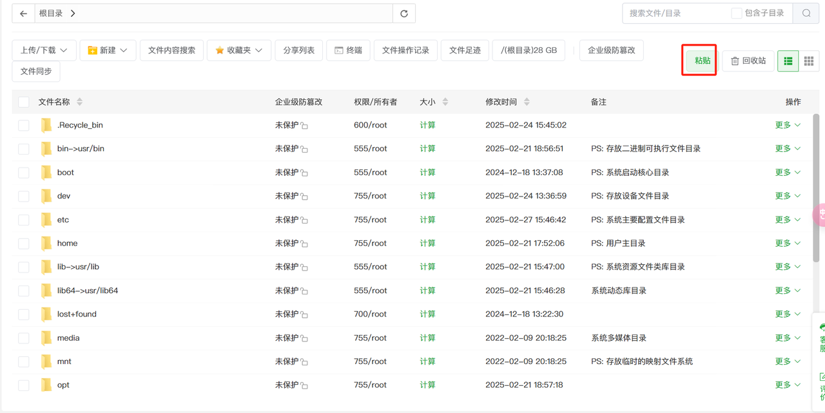Calculate size of home folder
Screen dimensions: 825x413
coord(427,243)
